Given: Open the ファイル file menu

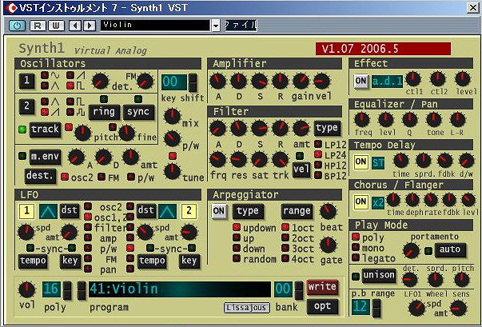Looking at the screenshot, I should 241,26.
